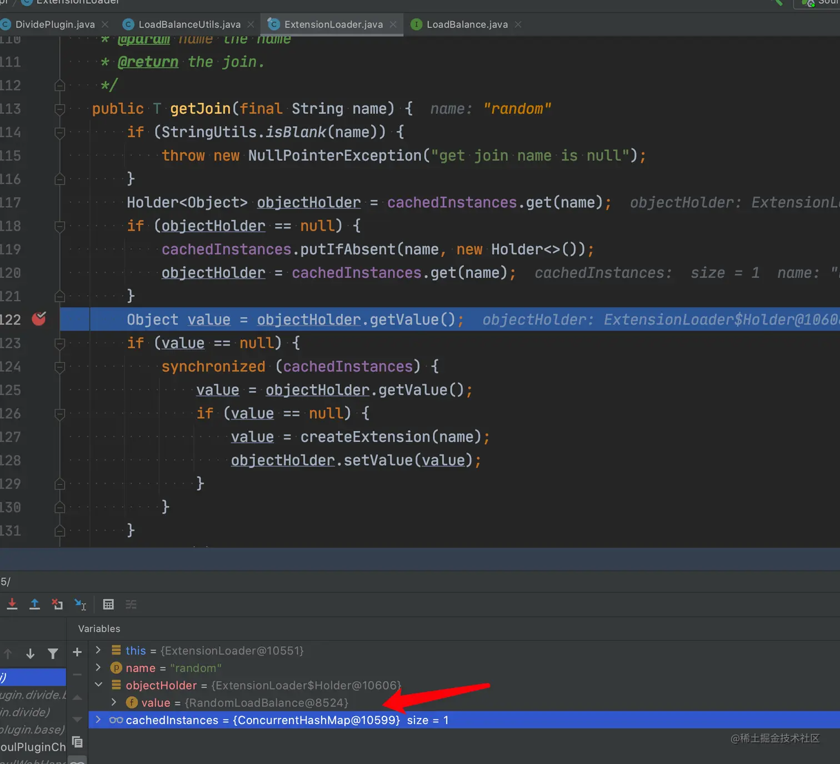This screenshot has width=840, height=764.
Task: Collapse the getJoin method fold marker at line 113
Action: point(60,109)
